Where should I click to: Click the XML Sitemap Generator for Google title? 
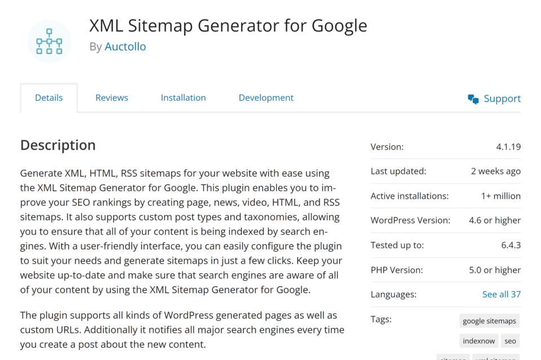tap(228, 26)
